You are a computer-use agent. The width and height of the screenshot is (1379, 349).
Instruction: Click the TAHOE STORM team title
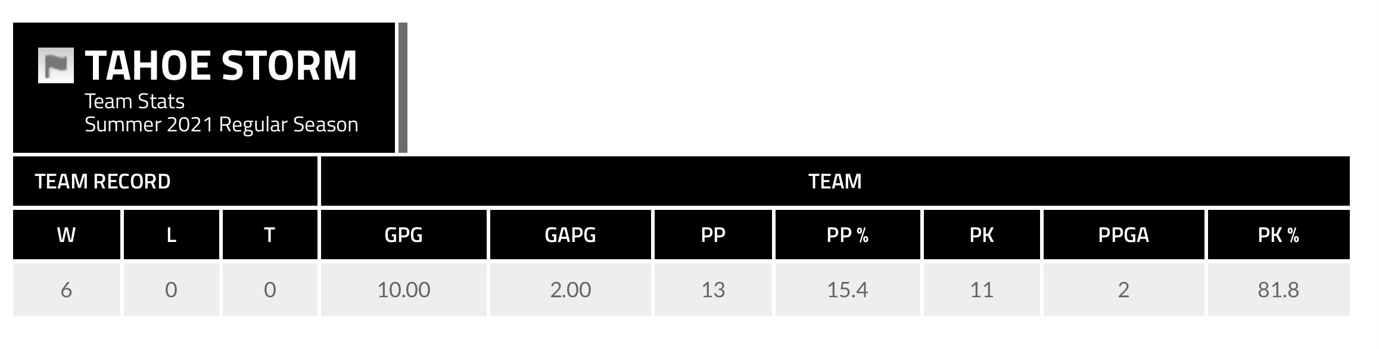[x=221, y=65]
